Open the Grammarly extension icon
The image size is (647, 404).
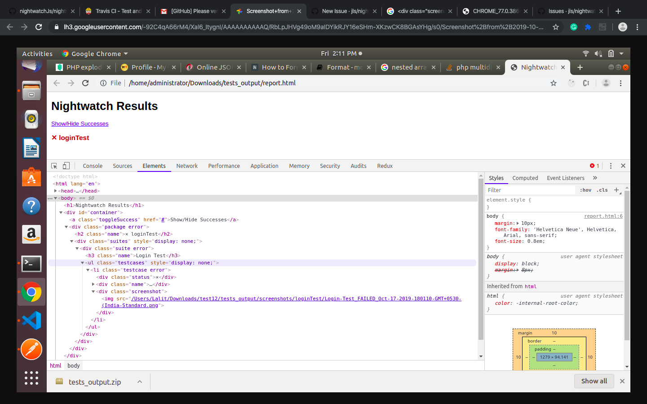[x=574, y=27]
